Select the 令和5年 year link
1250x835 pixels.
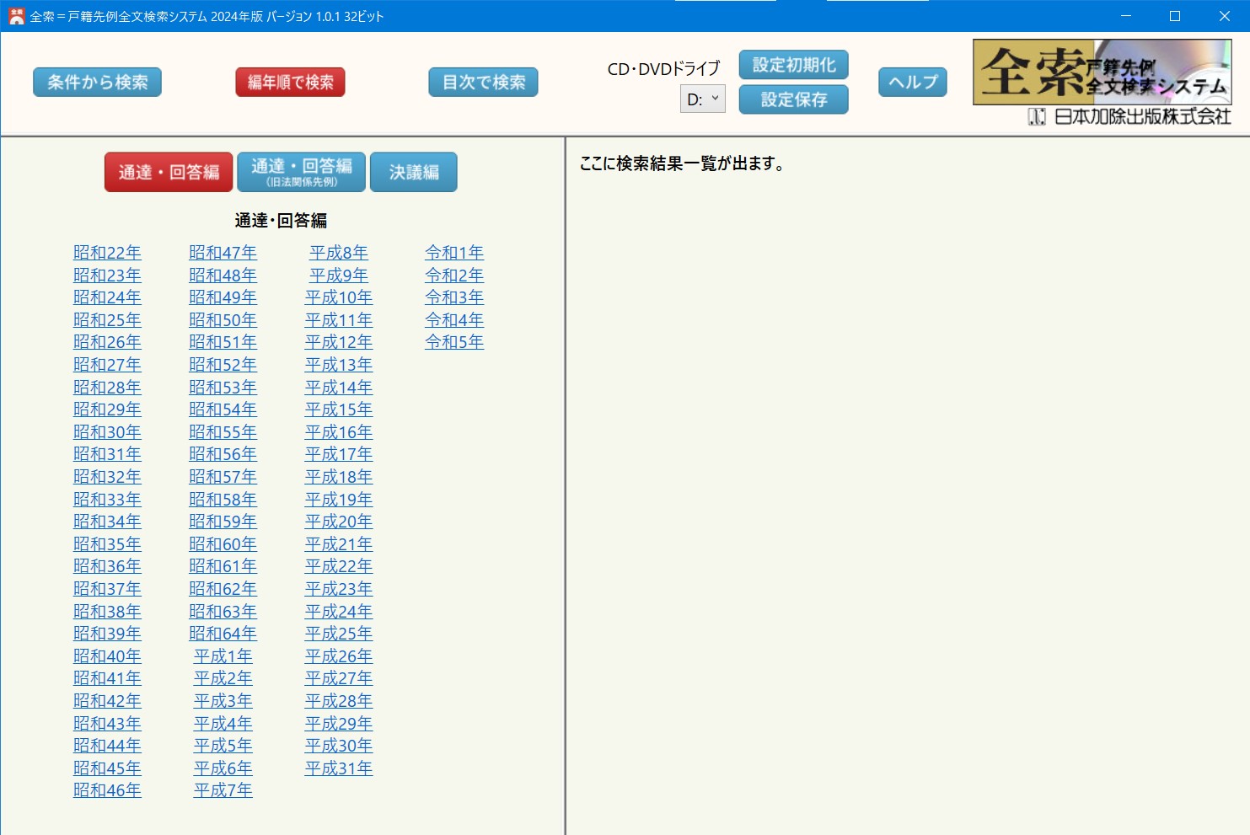point(454,342)
